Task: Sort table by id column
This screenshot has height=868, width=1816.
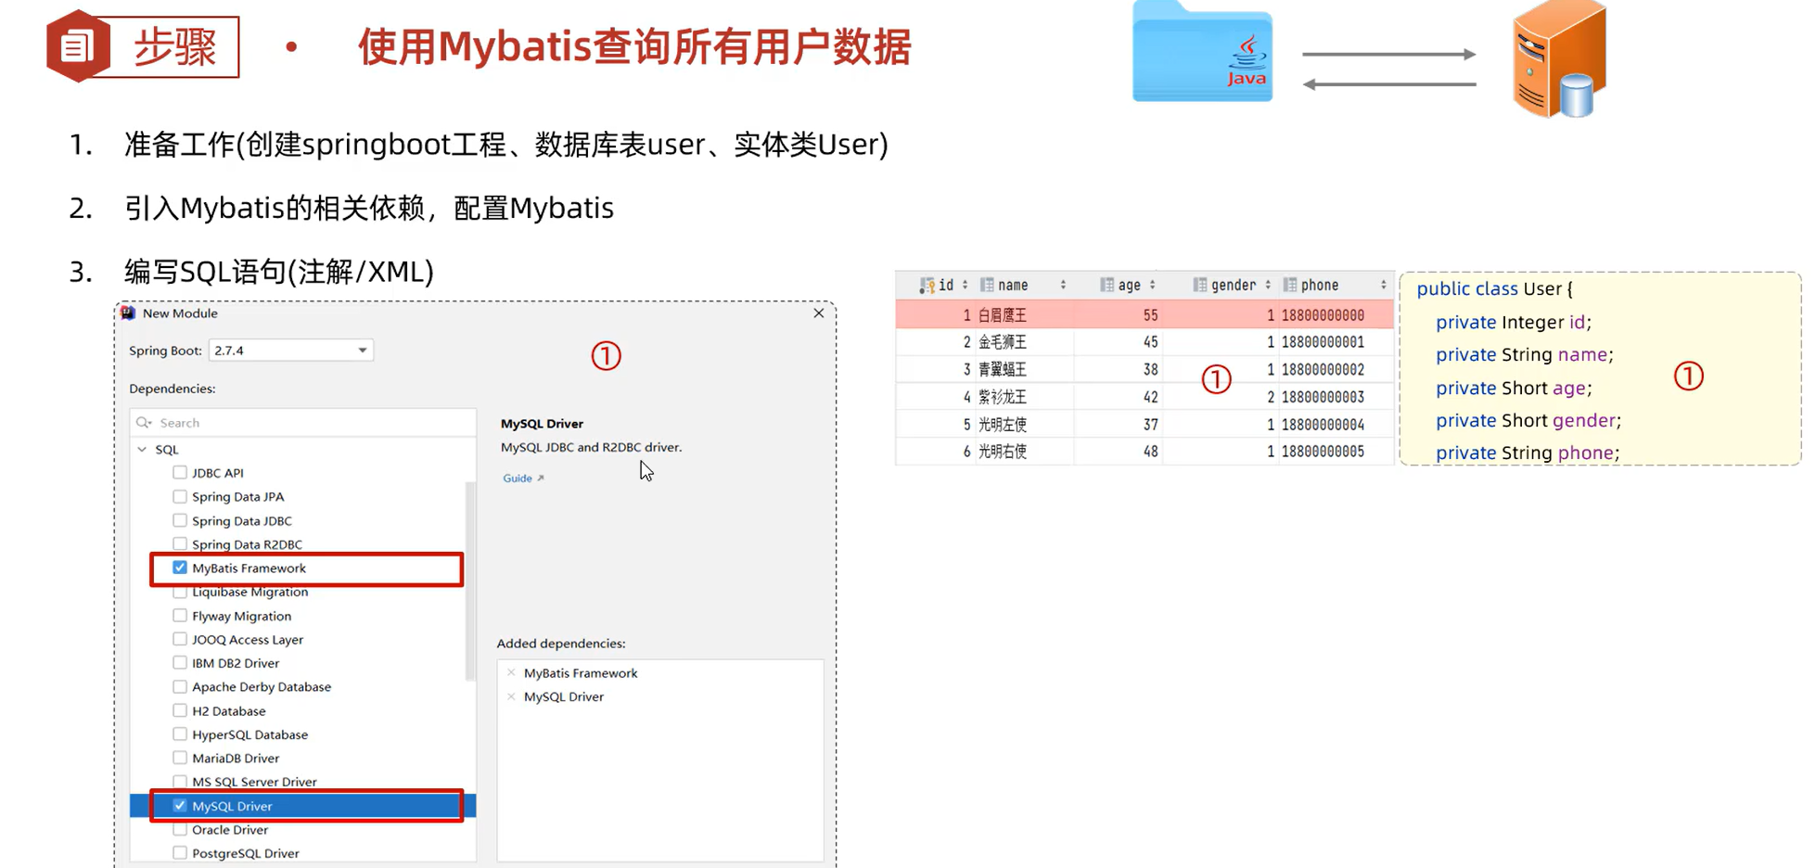Action: (965, 286)
